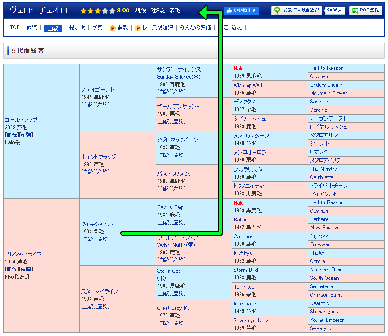This screenshot has width=388, height=336.
Task: Open the 写真 tab
Action: tap(97, 27)
